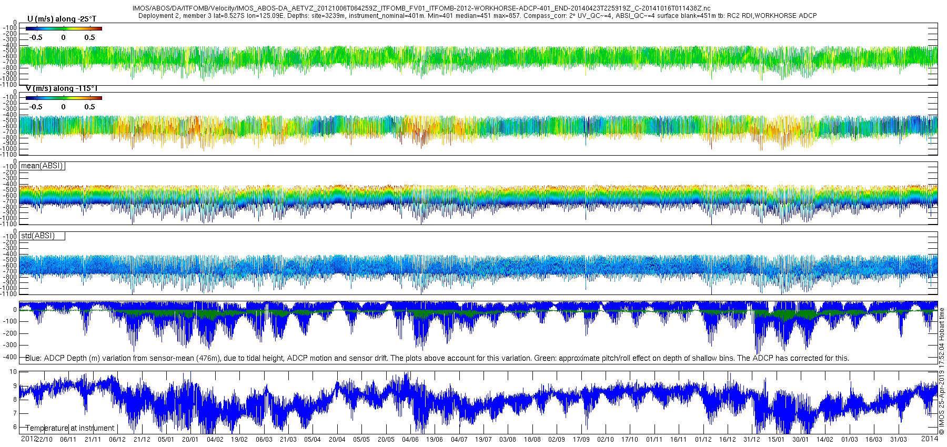Click the 17/09 date tick label

pos(581,440)
